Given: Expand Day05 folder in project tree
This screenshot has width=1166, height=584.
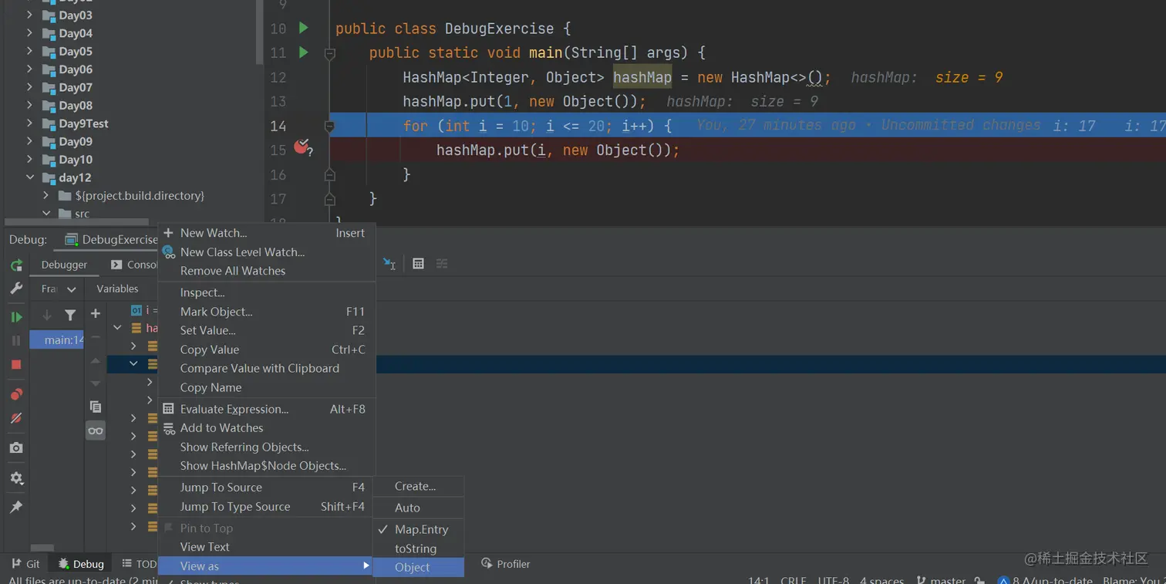Looking at the screenshot, I should click(x=29, y=51).
